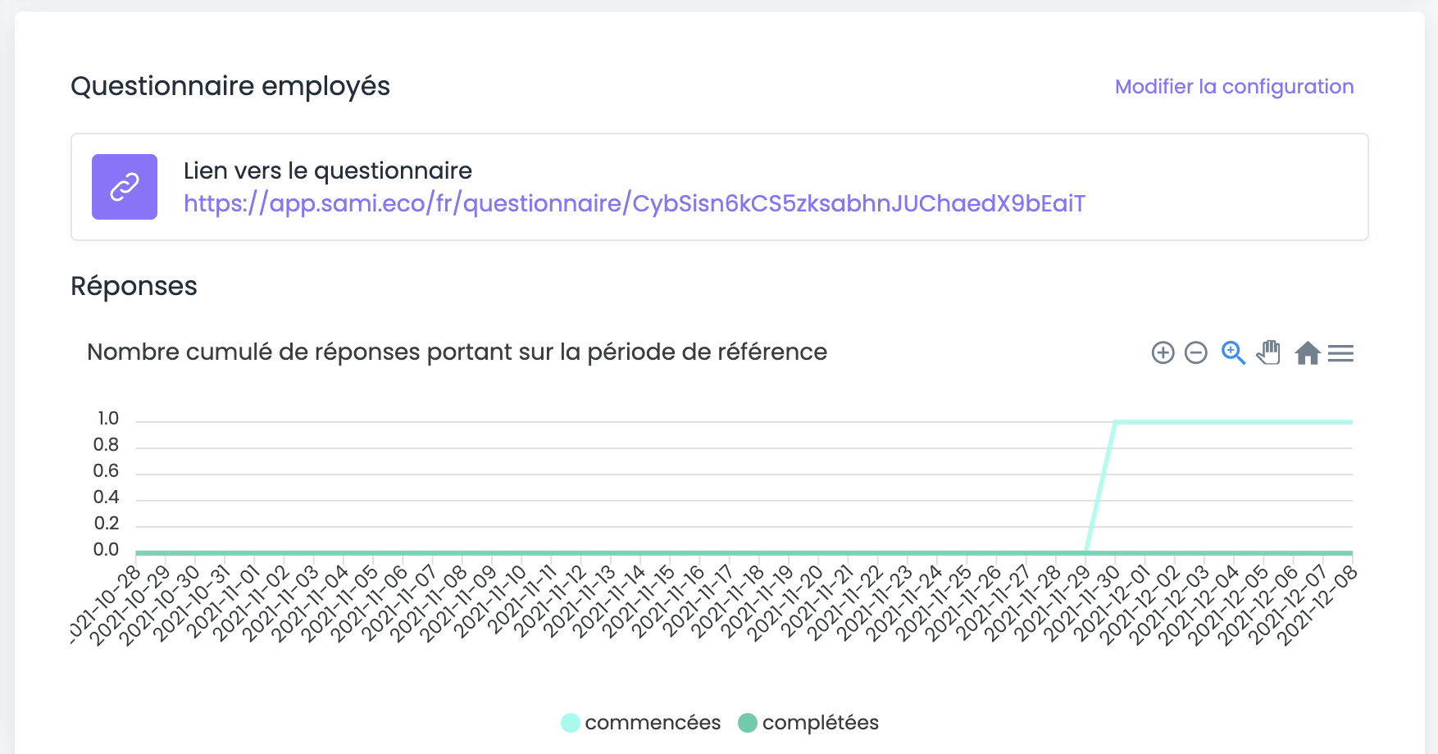The width and height of the screenshot is (1438, 754).
Task: Click the rising segment of commencées line
Action: pos(1101,487)
